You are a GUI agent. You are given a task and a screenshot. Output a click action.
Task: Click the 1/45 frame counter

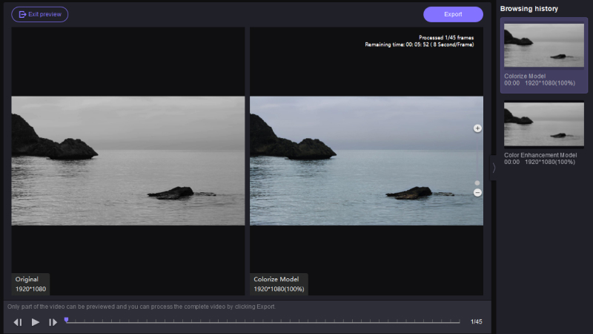coord(476,322)
